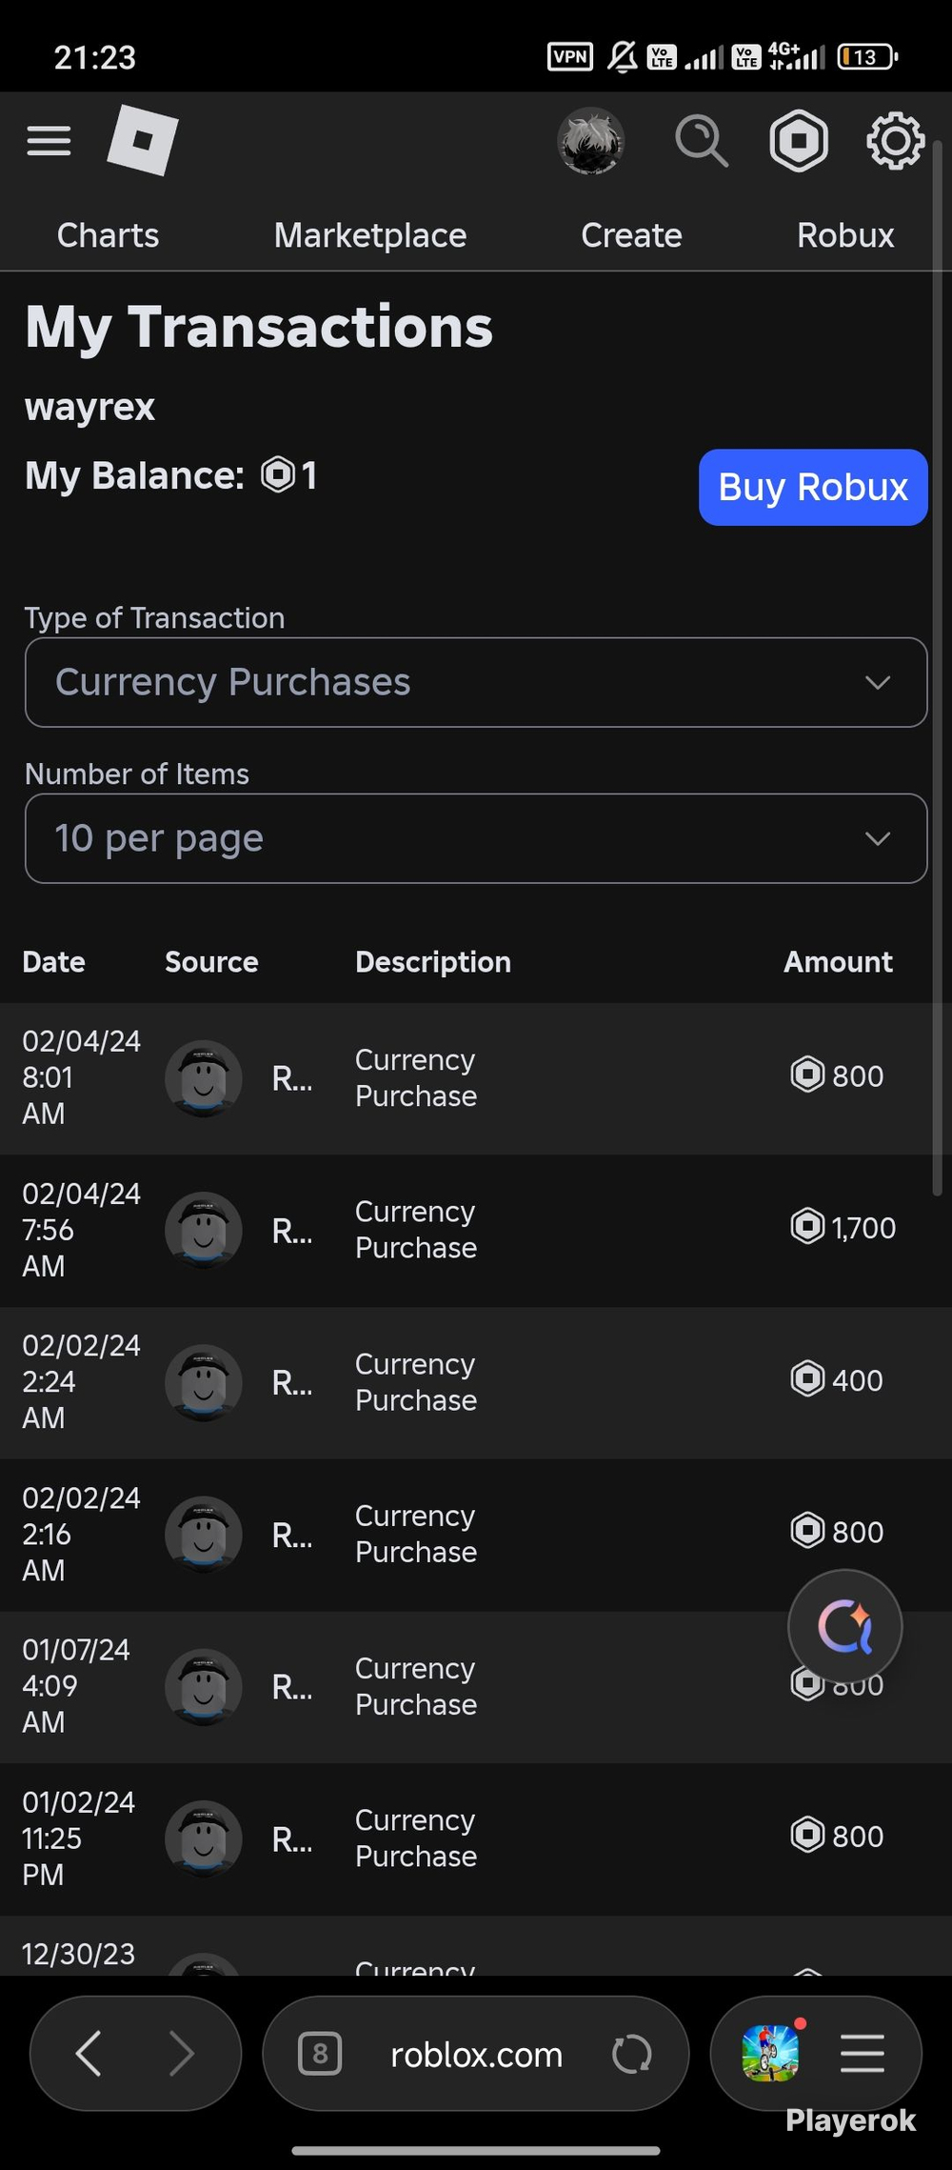Viewport: 952px width, 2170px height.
Task: Expand the 10 per page dropdown
Action: tap(476, 838)
